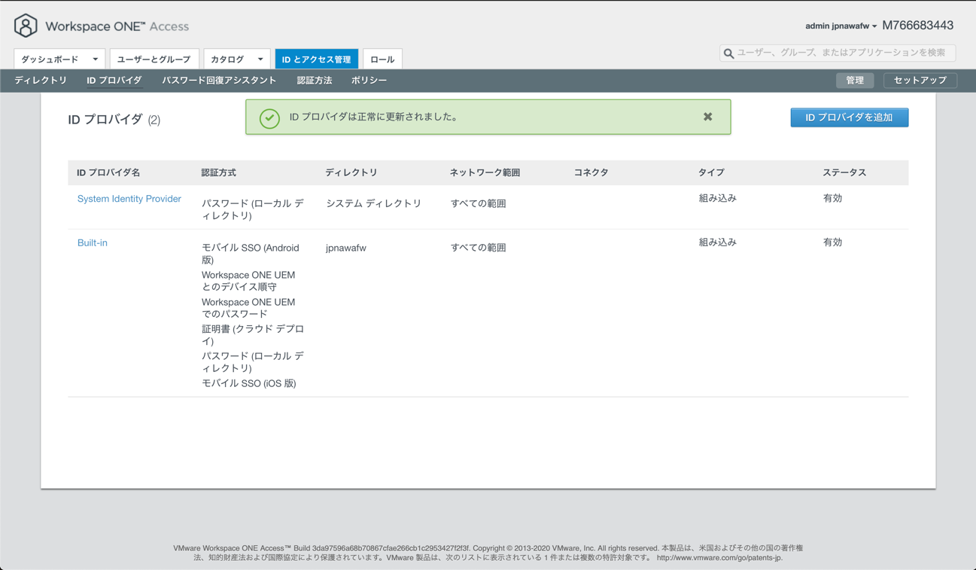Click ネットワーク範囲 column header
This screenshot has height=570, width=976.
click(485, 172)
